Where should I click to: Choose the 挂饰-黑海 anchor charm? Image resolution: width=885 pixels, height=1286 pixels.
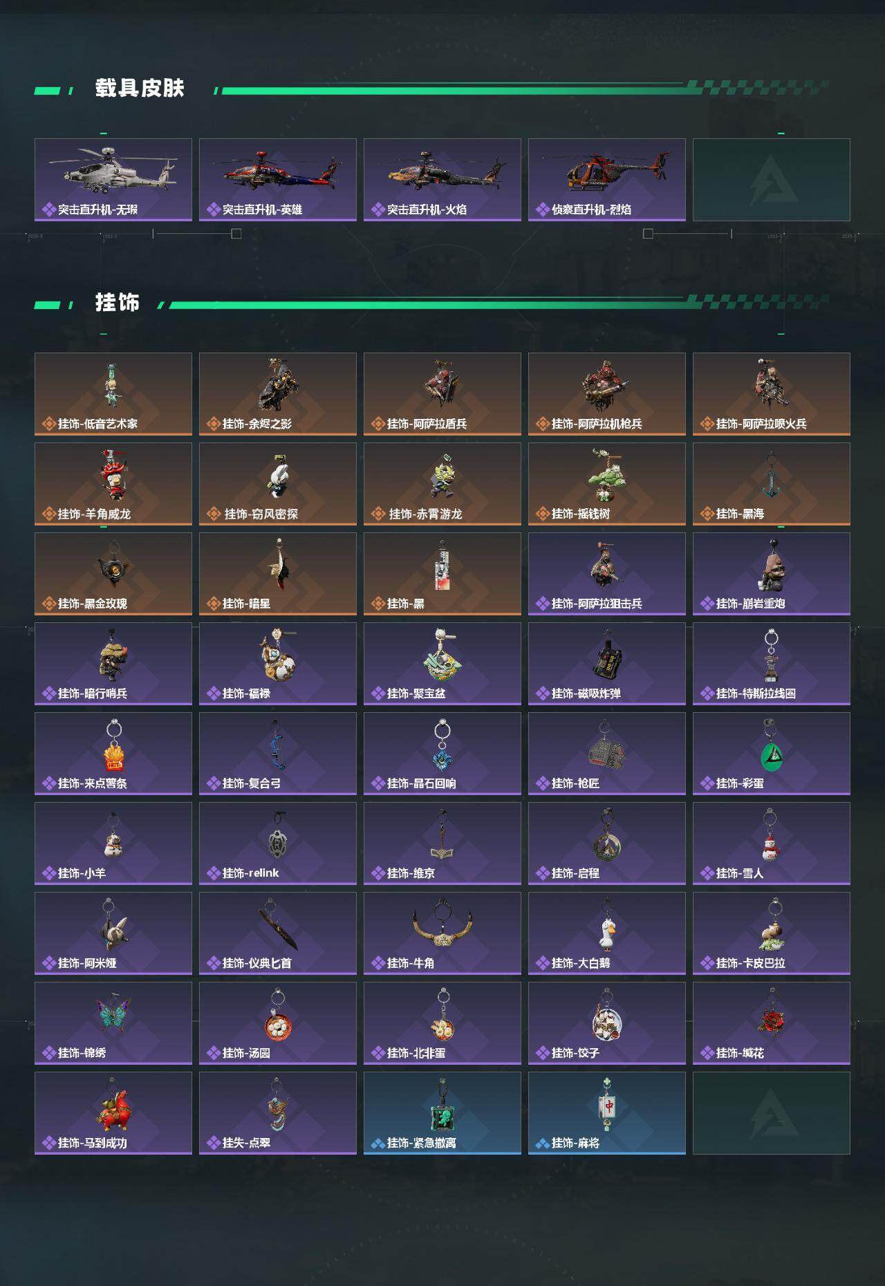pyautogui.click(x=772, y=484)
